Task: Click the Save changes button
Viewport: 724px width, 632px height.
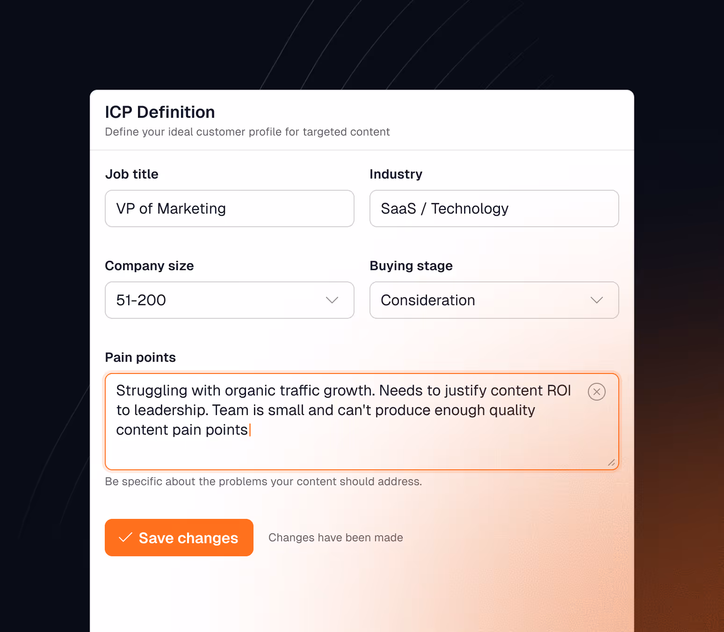Action: [x=179, y=538]
